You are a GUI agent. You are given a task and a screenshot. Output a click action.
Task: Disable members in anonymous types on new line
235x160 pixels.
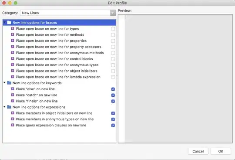click(113, 119)
